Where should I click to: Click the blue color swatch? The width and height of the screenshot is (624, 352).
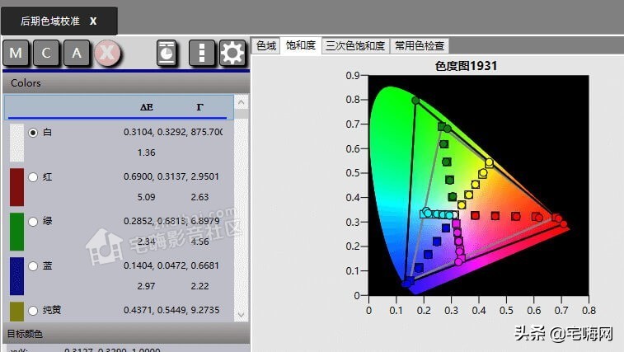(16, 276)
